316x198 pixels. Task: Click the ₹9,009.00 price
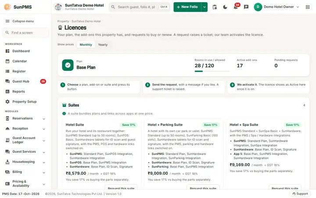coord(158,173)
